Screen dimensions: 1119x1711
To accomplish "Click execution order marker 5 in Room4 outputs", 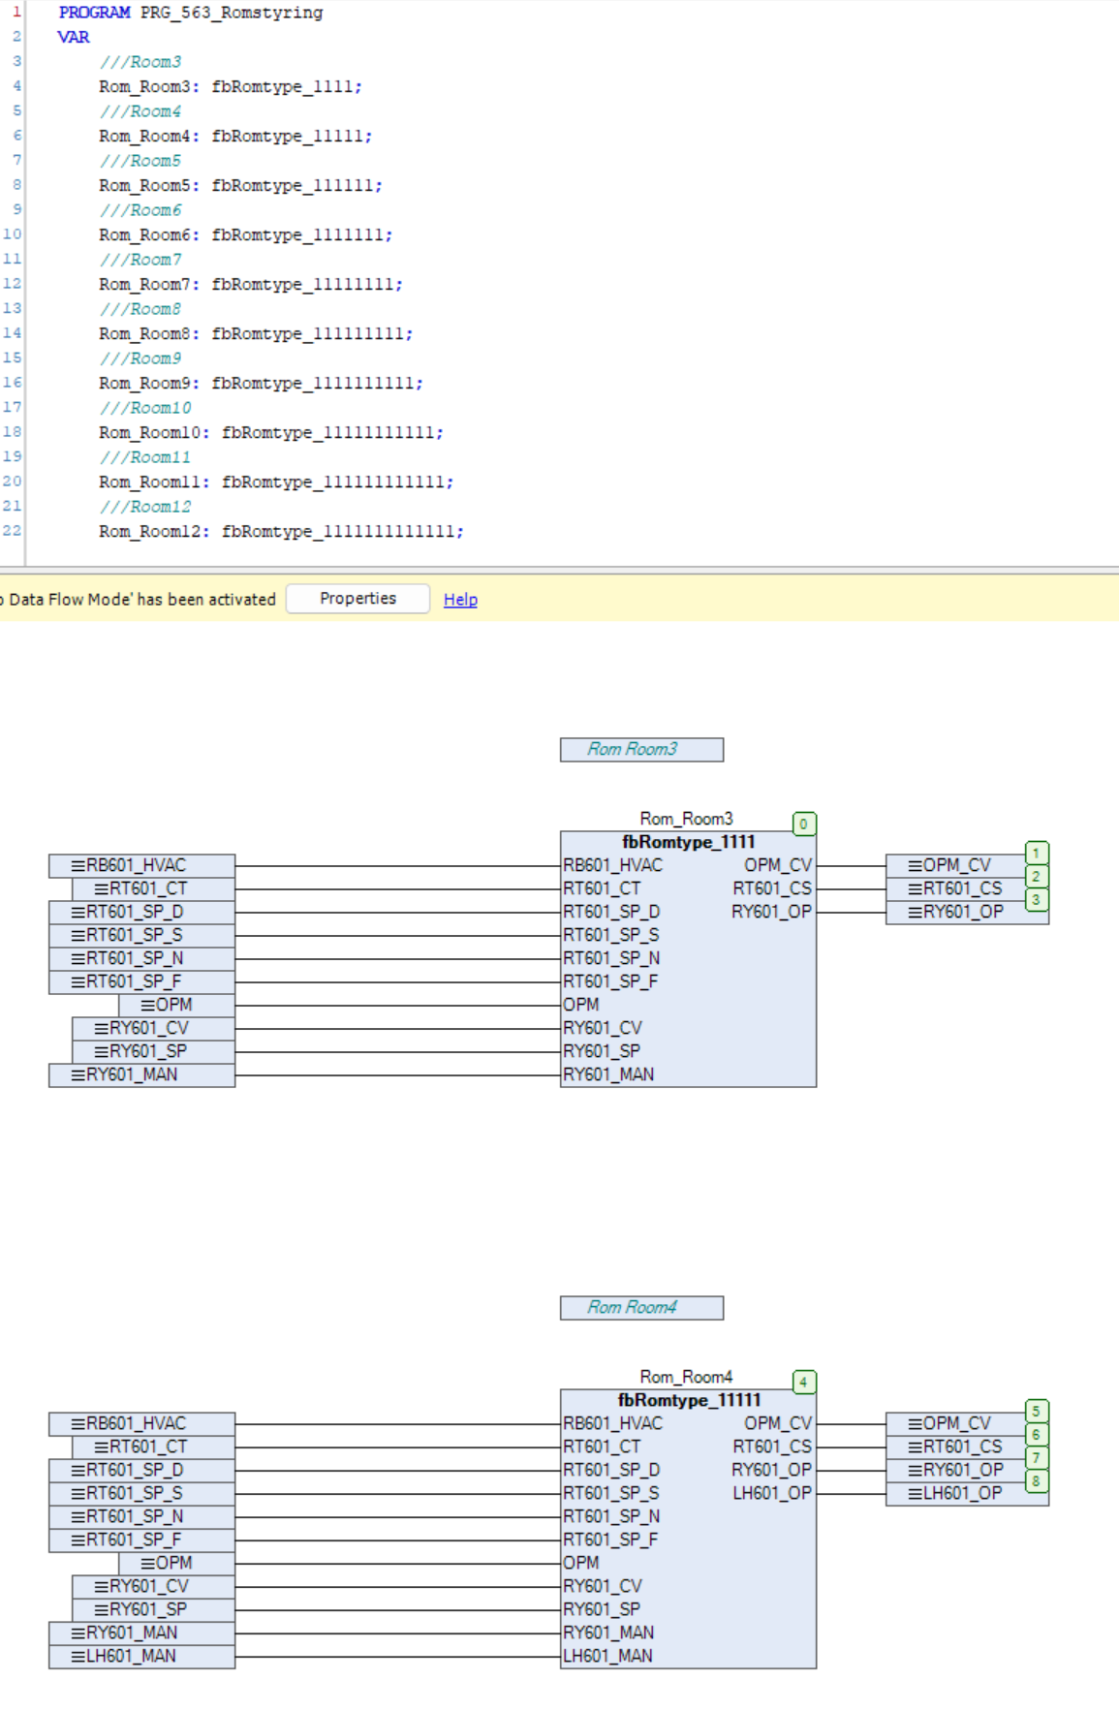I will (x=1037, y=1411).
